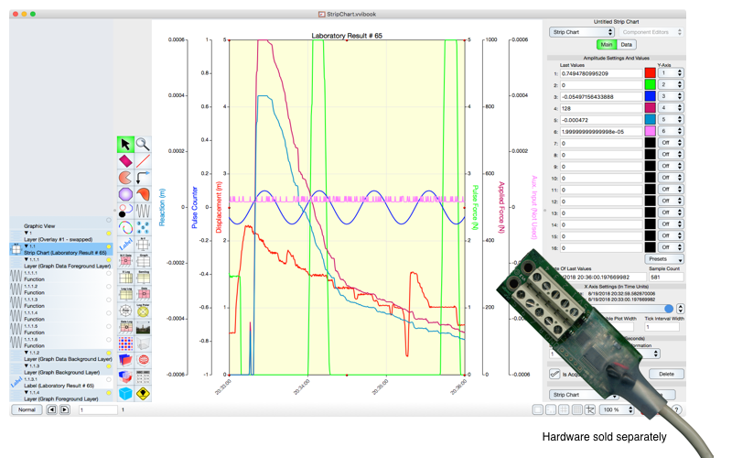Screen dimensions: 732x458
Task: Choose the Log Polar graph tool
Action: (x=143, y=311)
